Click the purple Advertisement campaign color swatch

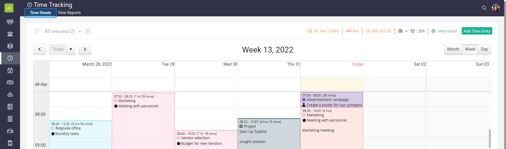(x=304, y=100)
